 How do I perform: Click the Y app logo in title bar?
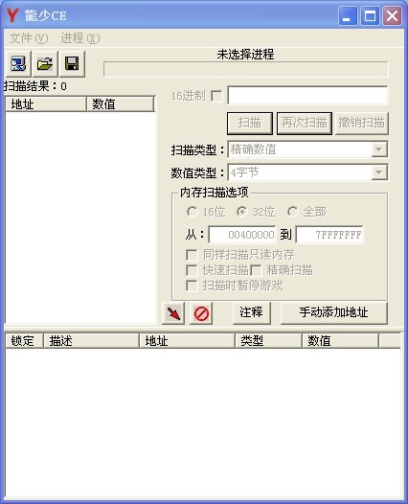click(x=12, y=15)
